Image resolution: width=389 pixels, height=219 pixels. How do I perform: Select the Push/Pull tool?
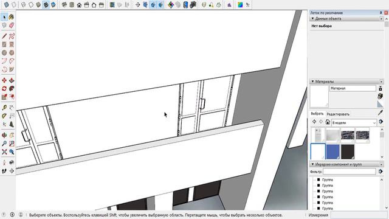[x=12, y=80]
